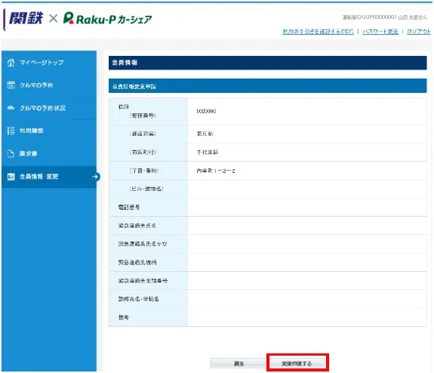Image resolution: width=434 pixels, height=373 pixels.
Task: Click the member card icon beside 会員情報・変更
Action: (11, 177)
